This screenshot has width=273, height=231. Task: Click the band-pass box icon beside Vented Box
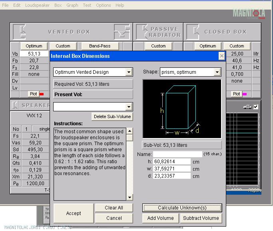pyautogui.click(x=122, y=32)
